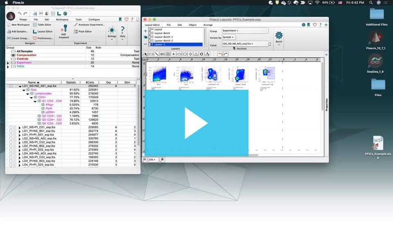Image resolution: width=393 pixels, height=246 pixels.
Task: Open the Tools ribbon tab
Action: pyautogui.click(x=79, y=20)
